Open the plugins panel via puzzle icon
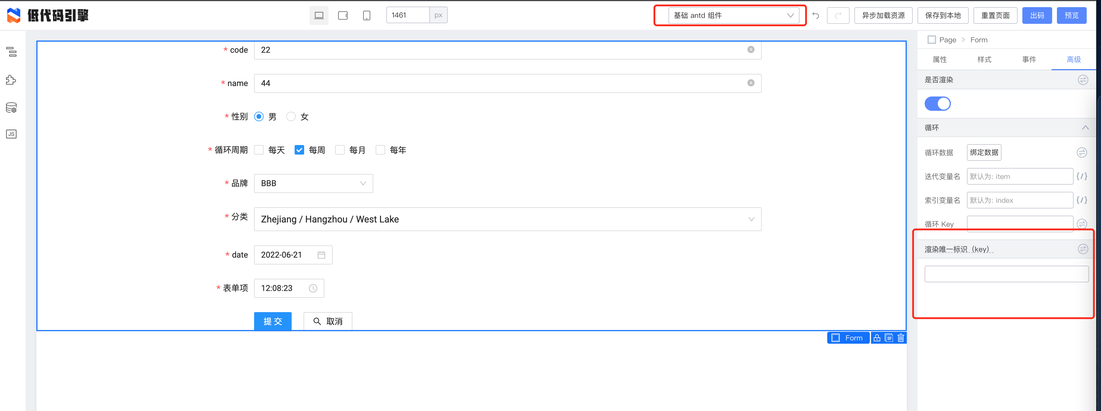This screenshot has width=1101, height=411. (11, 80)
